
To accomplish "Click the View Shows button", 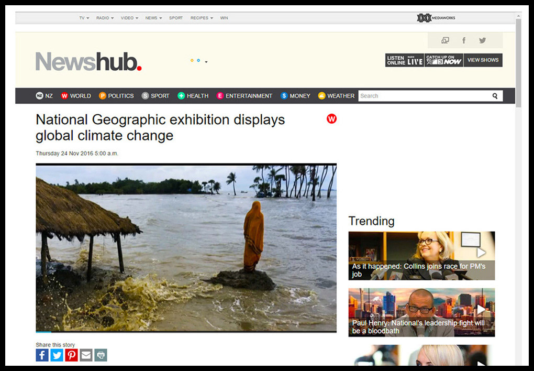I will (x=483, y=60).
